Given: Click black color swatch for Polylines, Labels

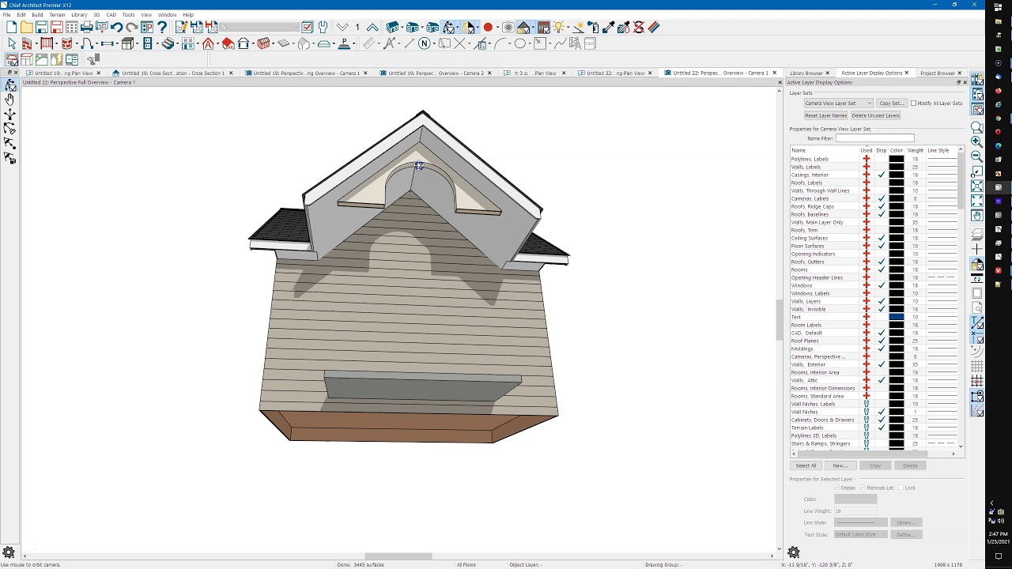Looking at the screenshot, I should click(x=896, y=159).
